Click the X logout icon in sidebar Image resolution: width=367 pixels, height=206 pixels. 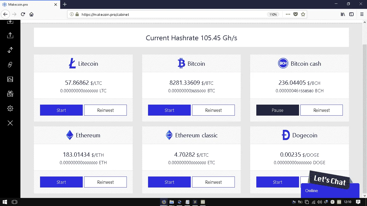pos(10,123)
